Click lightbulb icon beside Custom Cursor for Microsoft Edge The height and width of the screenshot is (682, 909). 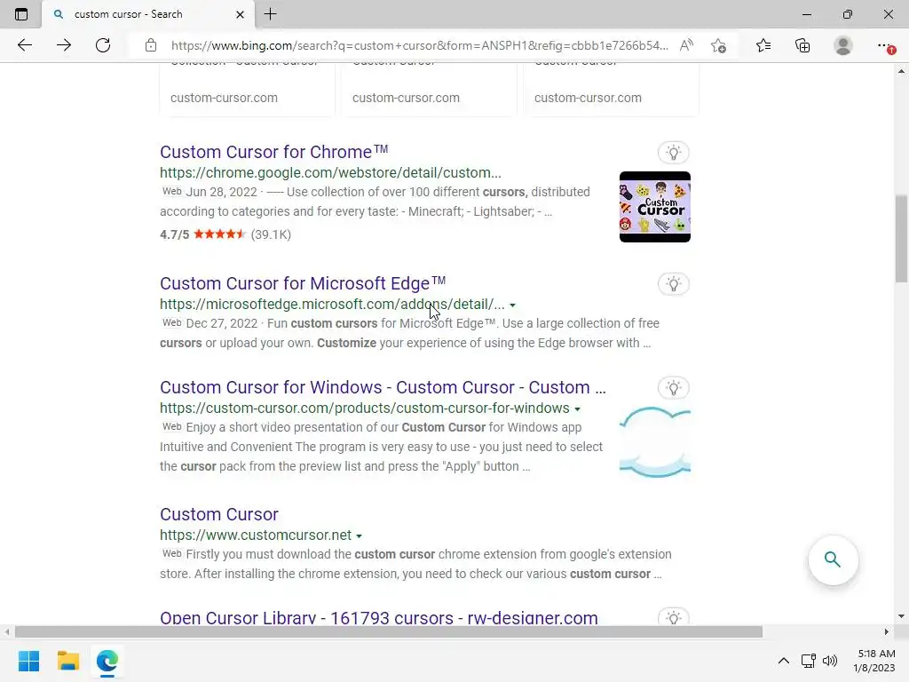click(x=673, y=283)
